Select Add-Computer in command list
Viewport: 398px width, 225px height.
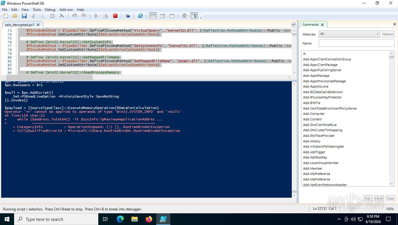click(x=314, y=114)
